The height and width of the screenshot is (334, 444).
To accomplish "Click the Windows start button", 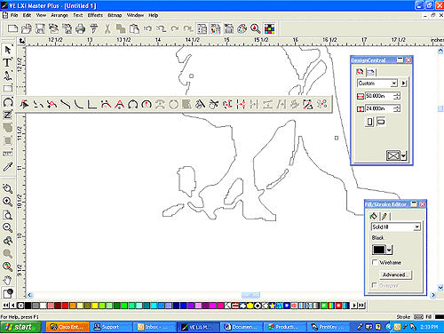I will (x=20, y=327).
